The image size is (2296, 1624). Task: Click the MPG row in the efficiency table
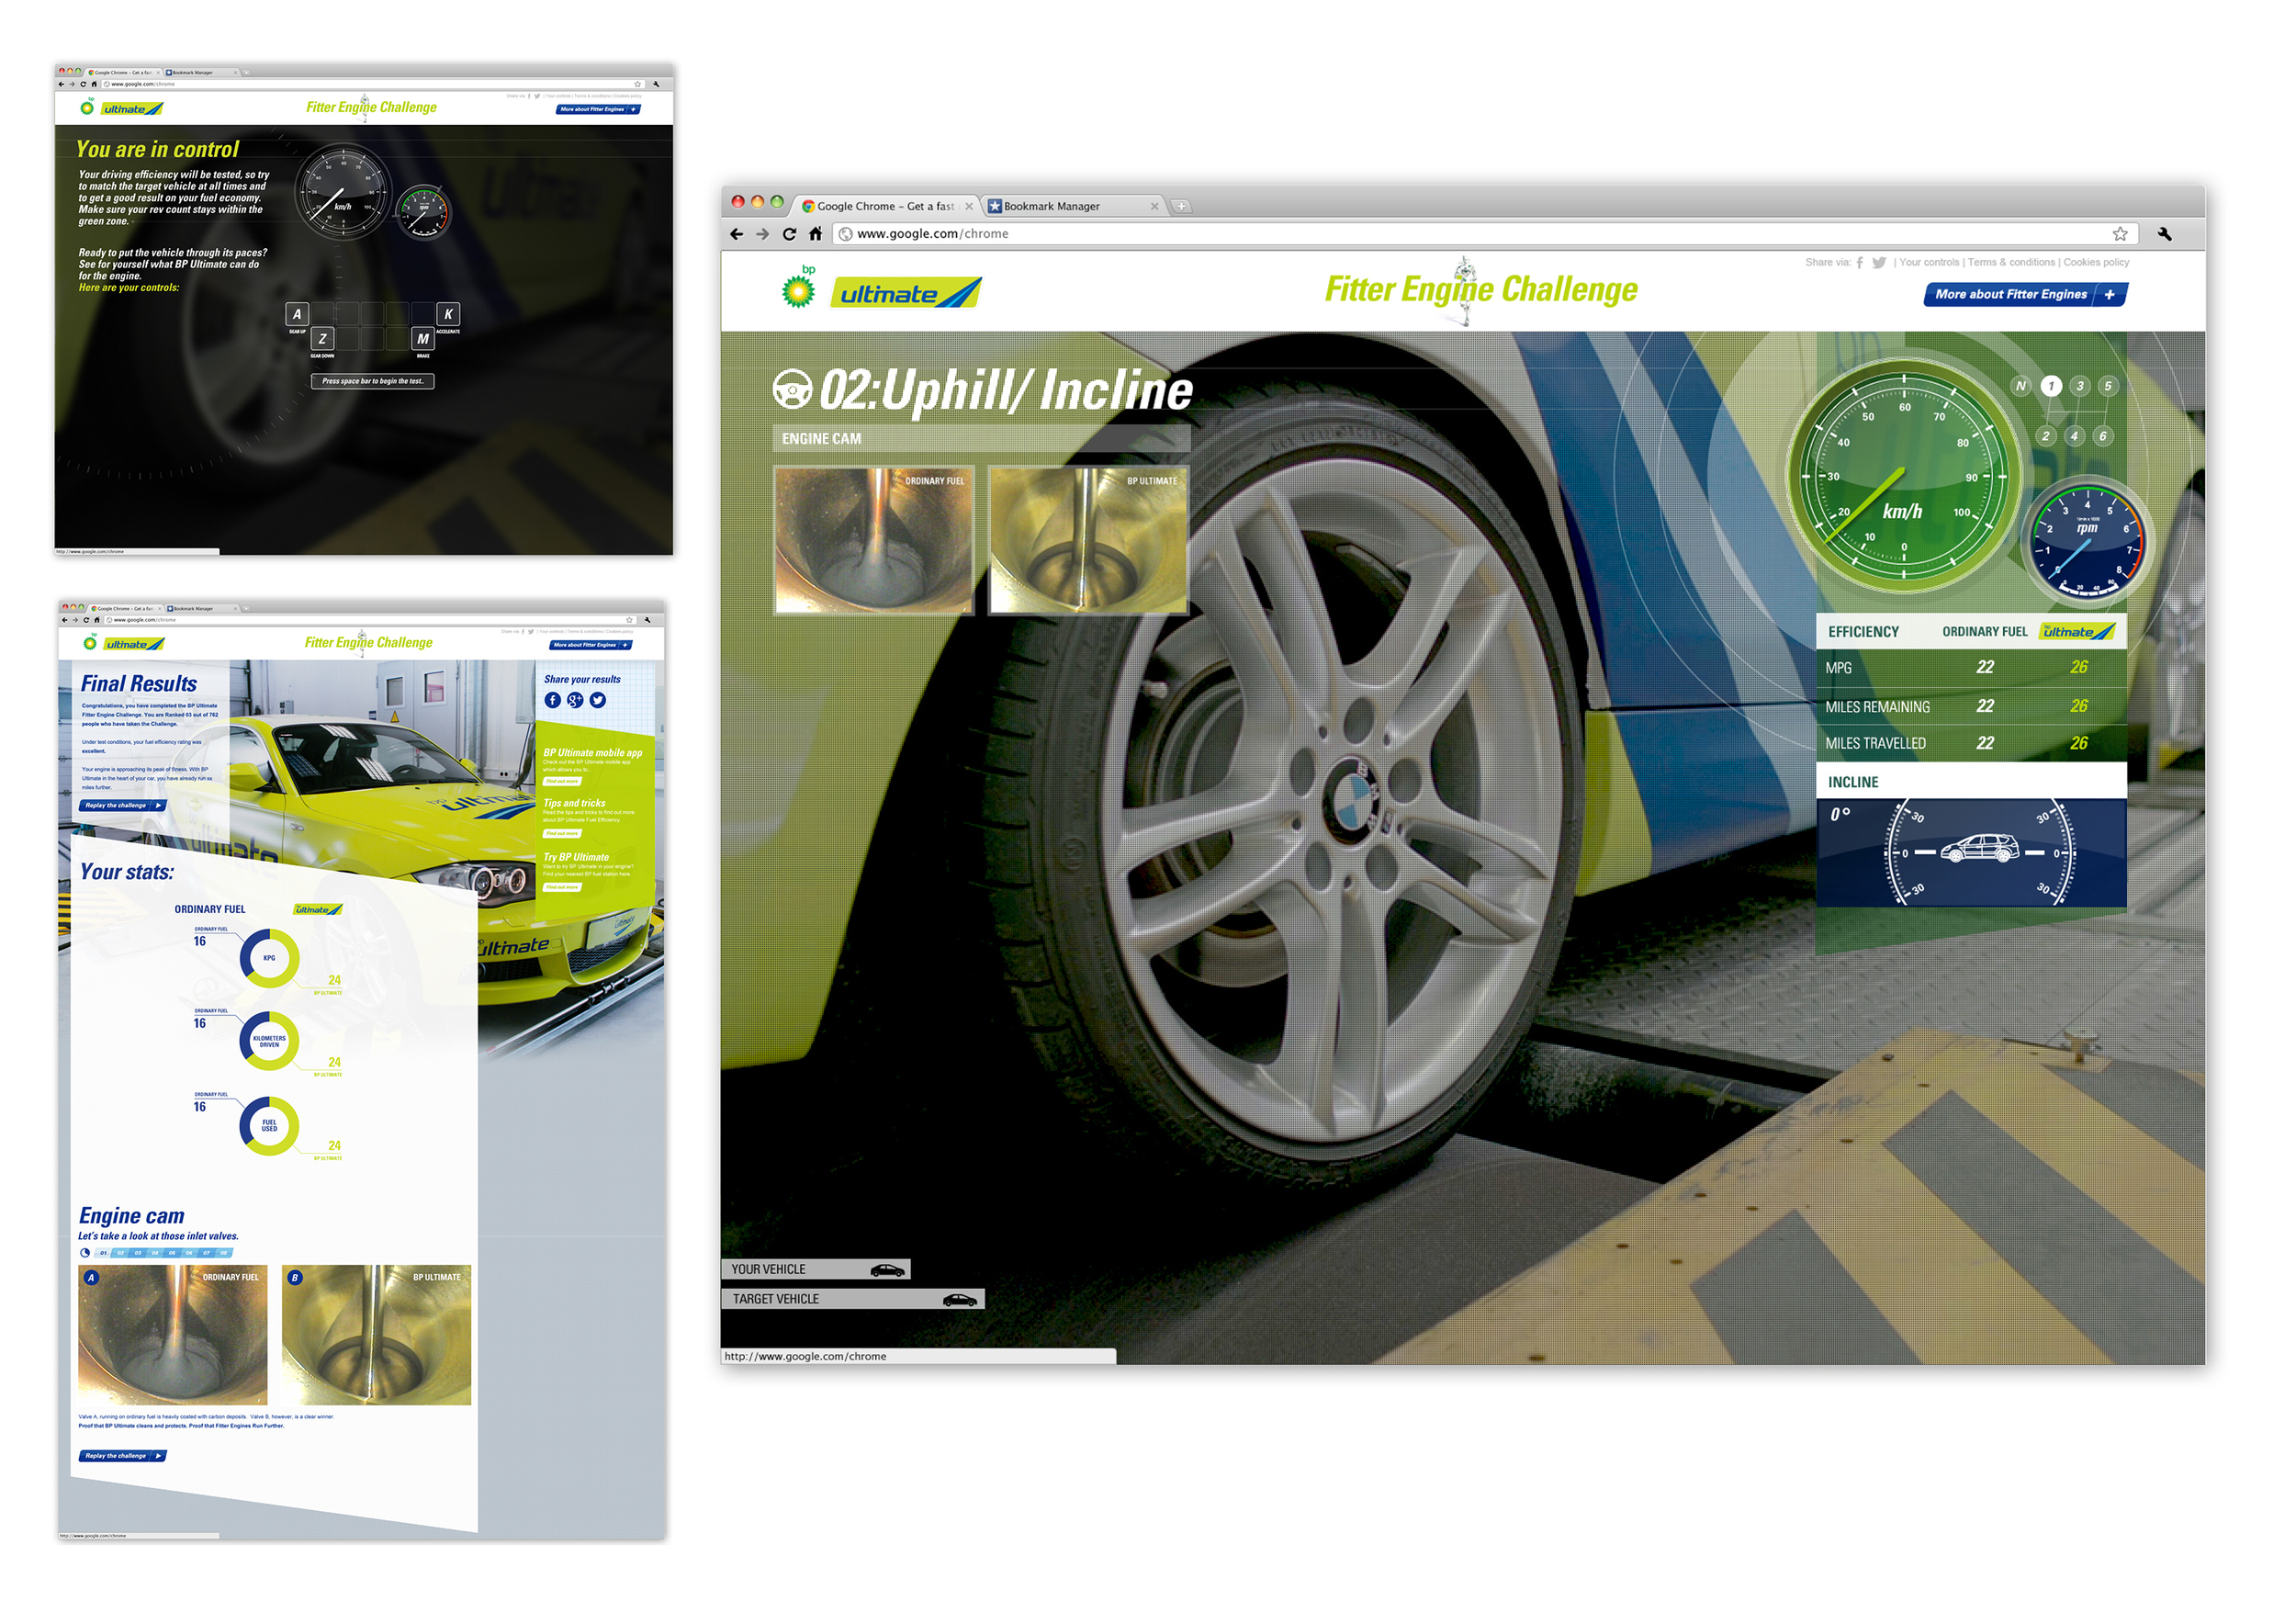pos(1971,668)
